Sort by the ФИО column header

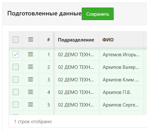click(x=121, y=40)
